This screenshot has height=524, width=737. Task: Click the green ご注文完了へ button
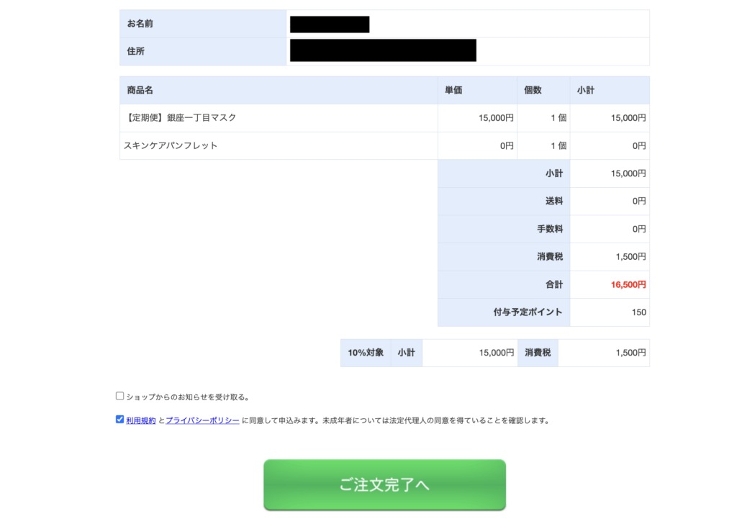pos(384,484)
